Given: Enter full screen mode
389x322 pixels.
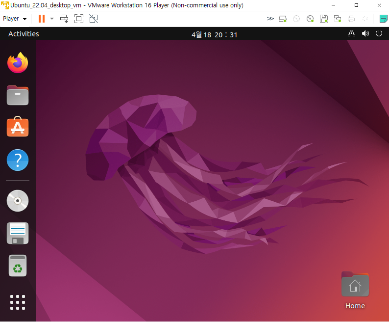Looking at the screenshot, I should [79, 19].
